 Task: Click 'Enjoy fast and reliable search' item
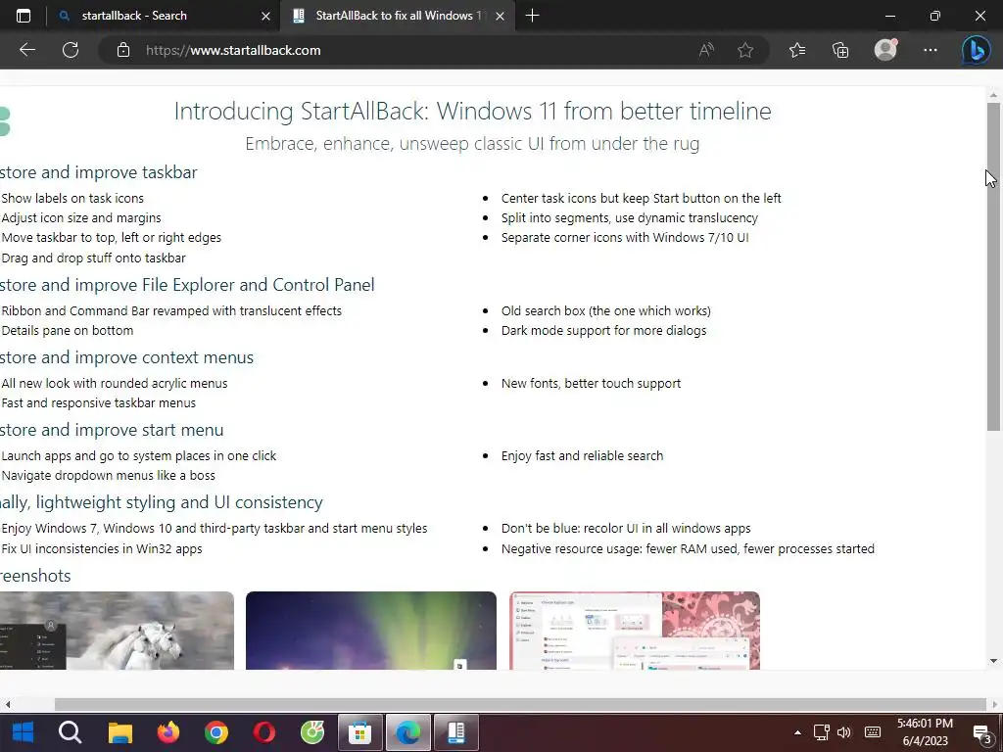tap(582, 456)
